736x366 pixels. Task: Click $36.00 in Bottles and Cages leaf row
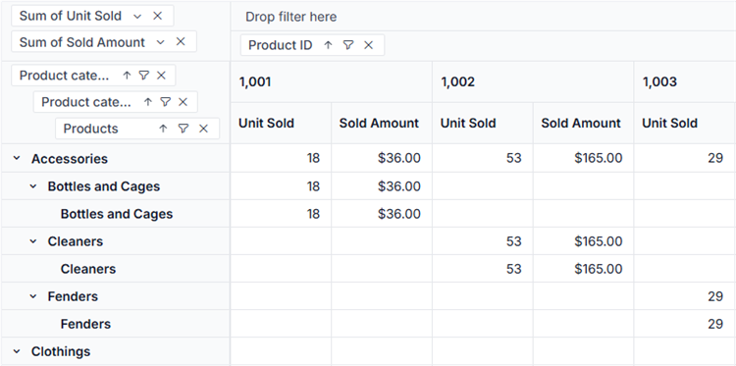(382, 214)
